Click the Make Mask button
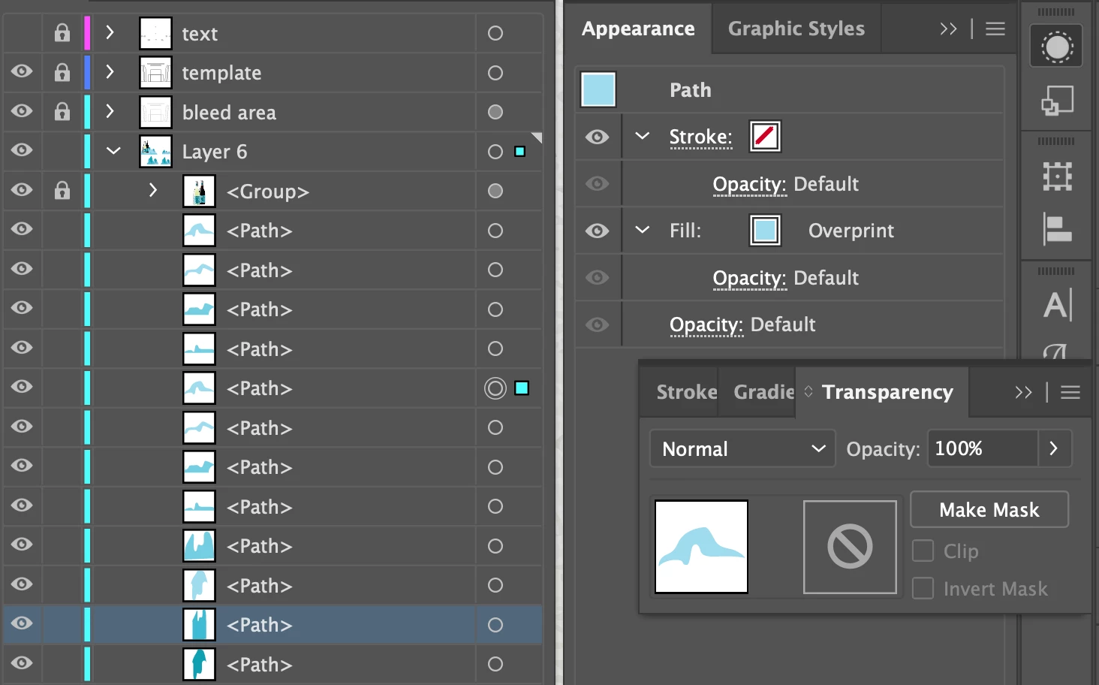The image size is (1099, 685). click(x=989, y=510)
